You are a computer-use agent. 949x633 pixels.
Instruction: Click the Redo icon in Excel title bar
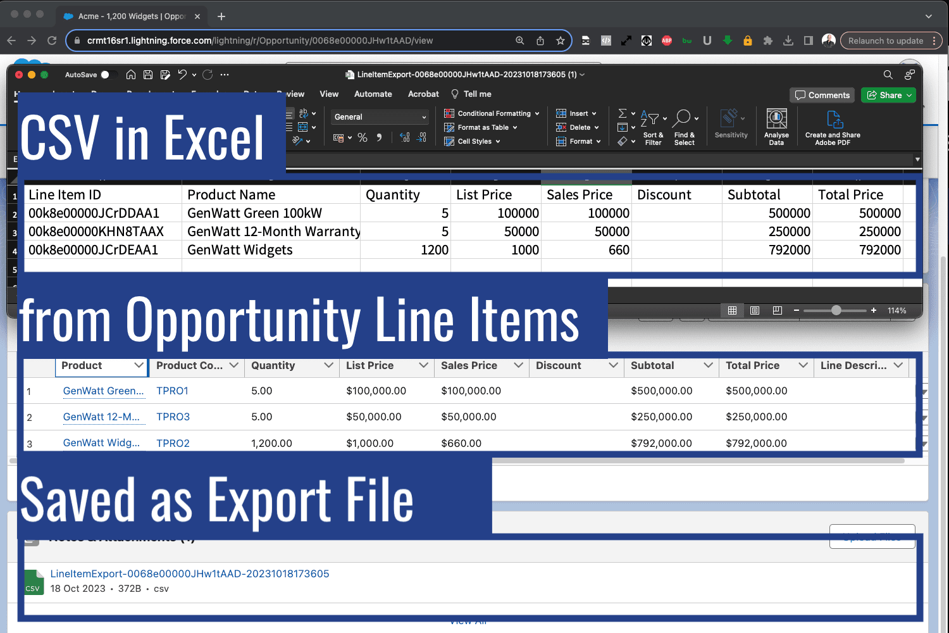point(208,75)
